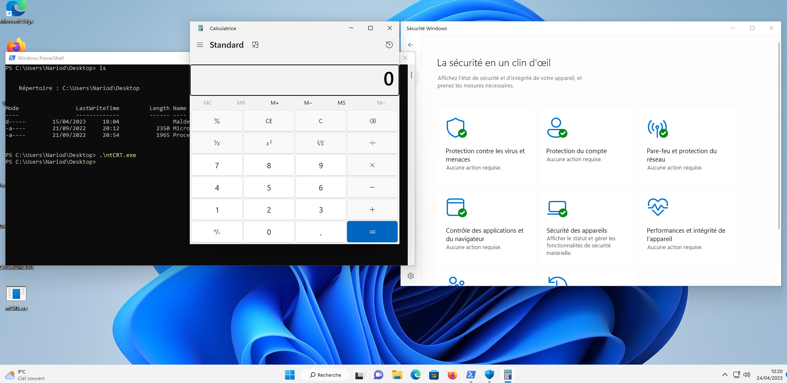Screen dimensions: 787x383
Task: Click the decimal comma key
Action: coord(321,232)
